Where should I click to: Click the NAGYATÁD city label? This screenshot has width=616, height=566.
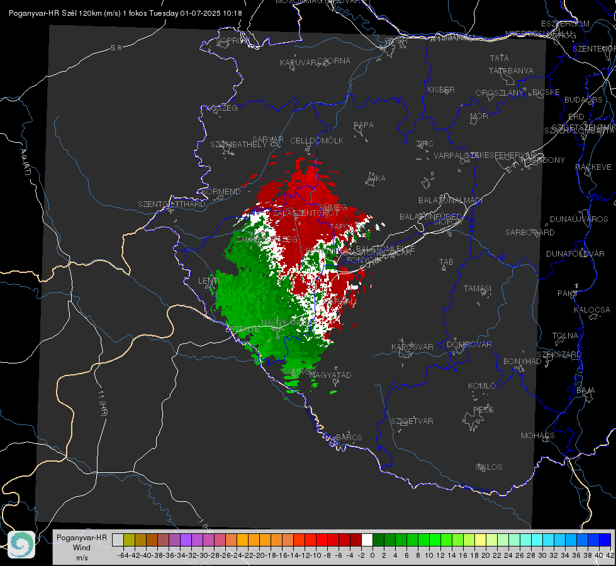(x=331, y=375)
